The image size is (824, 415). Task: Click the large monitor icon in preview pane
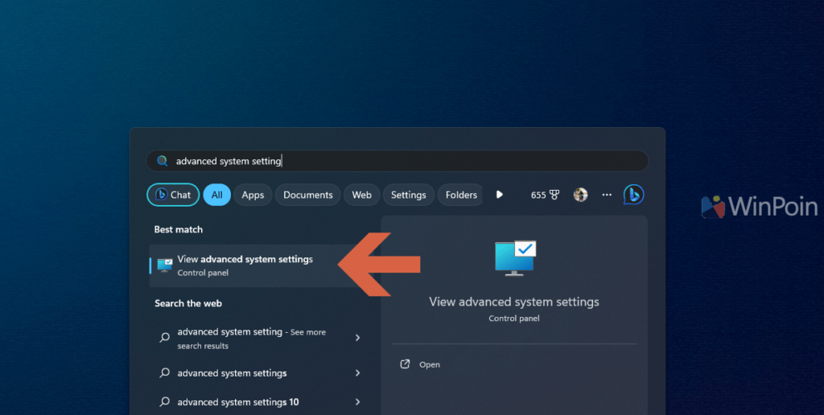pyautogui.click(x=515, y=258)
